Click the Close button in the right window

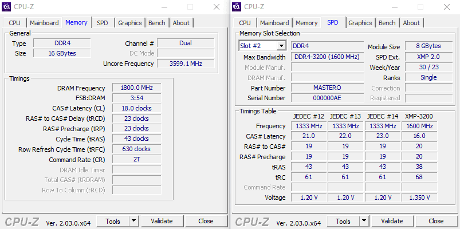(x=436, y=221)
